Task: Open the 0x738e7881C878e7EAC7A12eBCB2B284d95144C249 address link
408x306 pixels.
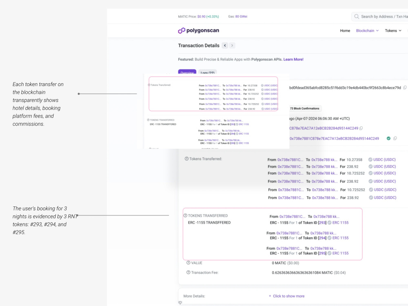Action: coord(334,138)
